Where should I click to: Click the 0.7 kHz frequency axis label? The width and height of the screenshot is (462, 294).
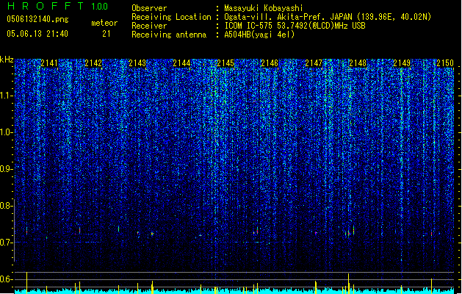click(7, 243)
